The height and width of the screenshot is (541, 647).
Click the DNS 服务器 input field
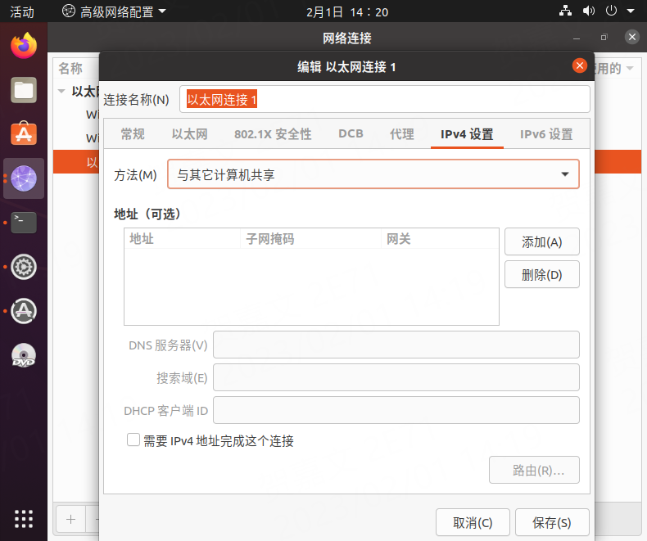(x=396, y=345)
